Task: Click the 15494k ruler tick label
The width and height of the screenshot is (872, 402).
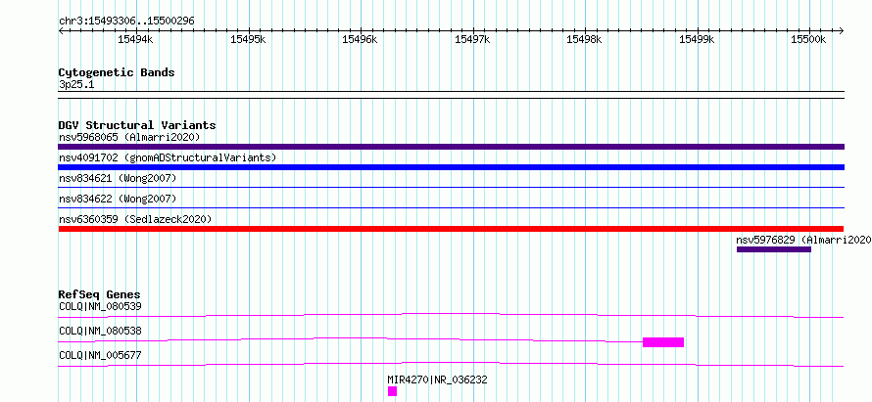Action: point(135,39)
